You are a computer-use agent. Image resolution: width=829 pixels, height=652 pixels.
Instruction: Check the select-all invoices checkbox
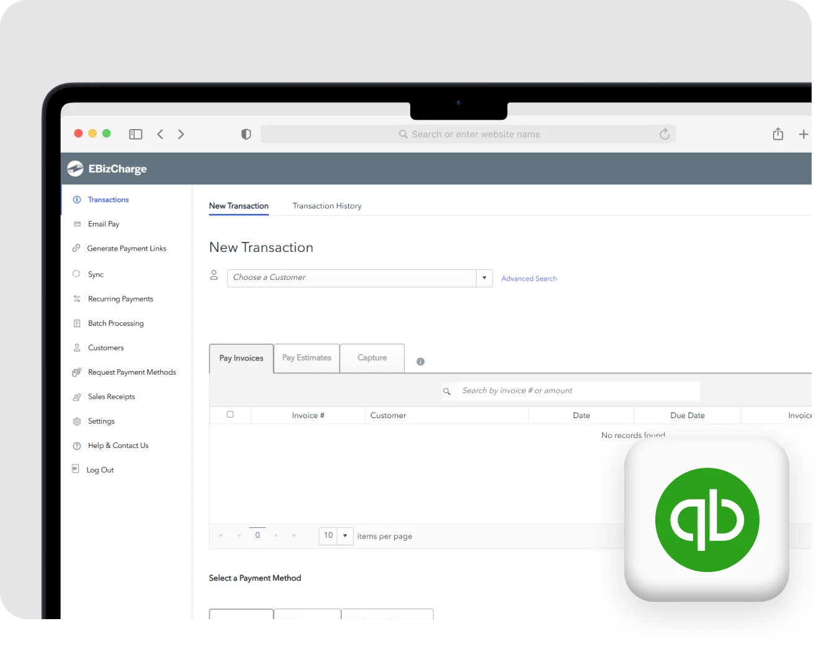click(x=230, y=414)
